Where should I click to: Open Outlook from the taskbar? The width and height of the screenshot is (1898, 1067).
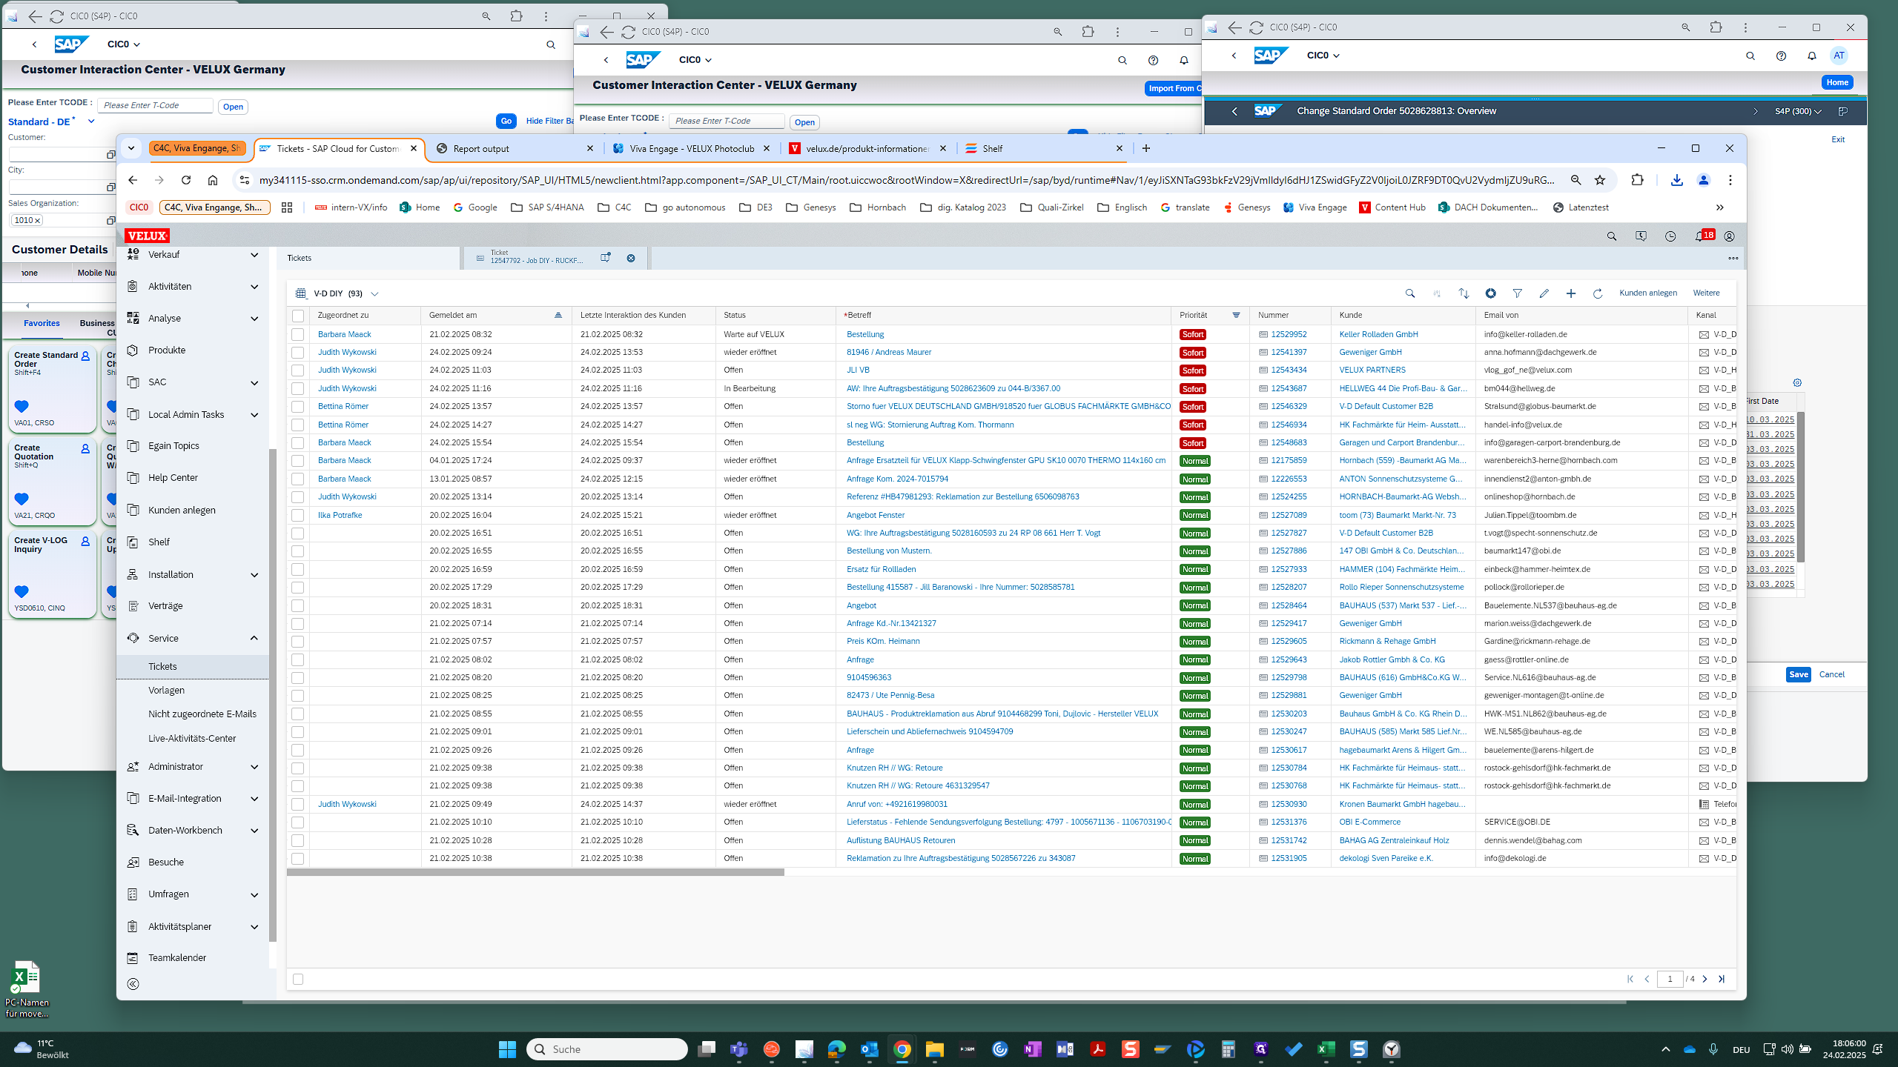pyautogui.click(x=869, y=1049)
